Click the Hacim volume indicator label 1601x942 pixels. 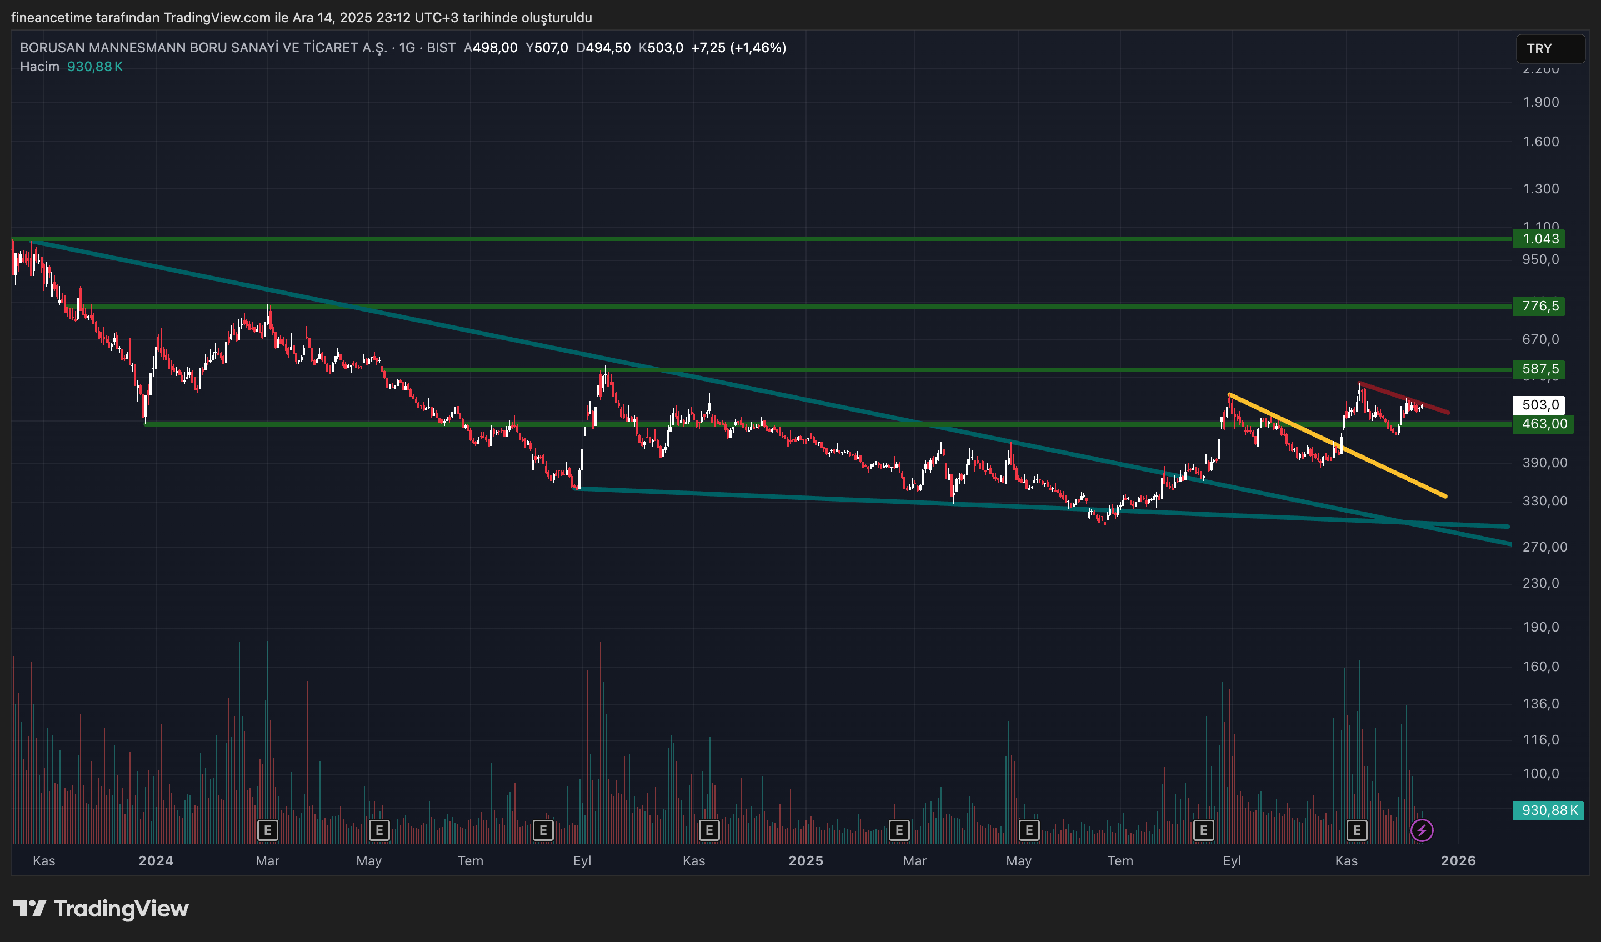39,67
